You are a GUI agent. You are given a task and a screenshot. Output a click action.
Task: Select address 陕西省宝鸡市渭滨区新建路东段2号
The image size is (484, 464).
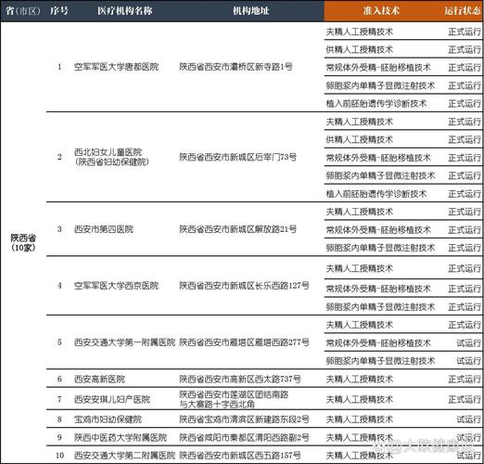tap(244, 419)
